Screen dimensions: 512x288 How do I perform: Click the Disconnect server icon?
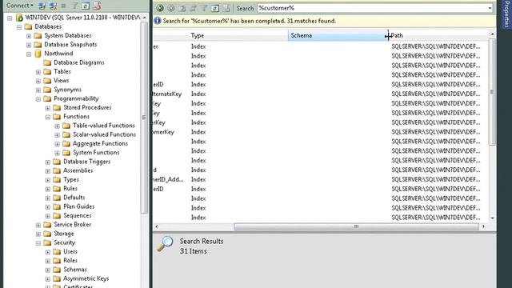point(53,6)
